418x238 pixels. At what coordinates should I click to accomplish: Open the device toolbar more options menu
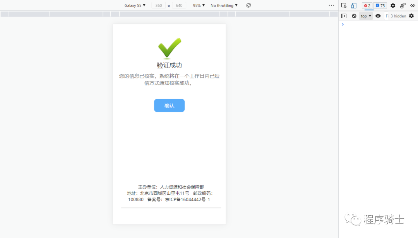(x=331, y=5)
